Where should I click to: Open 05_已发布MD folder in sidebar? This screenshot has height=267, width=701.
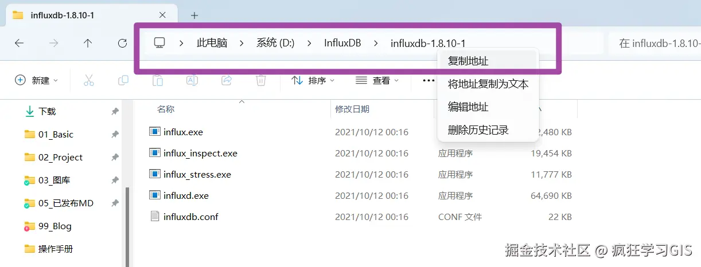point(65,203)
